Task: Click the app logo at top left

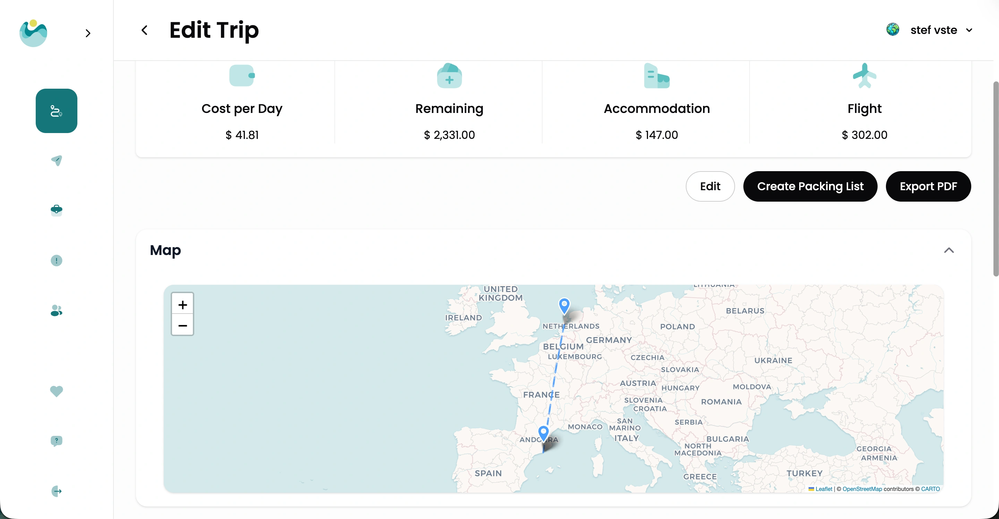Action: pos(33,33)
